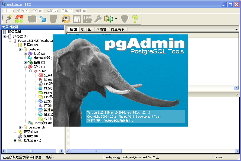Refresh the selected object with the toolbar icon
The width and height of the screenshot is (241, 161).
[x=19, y=19]
